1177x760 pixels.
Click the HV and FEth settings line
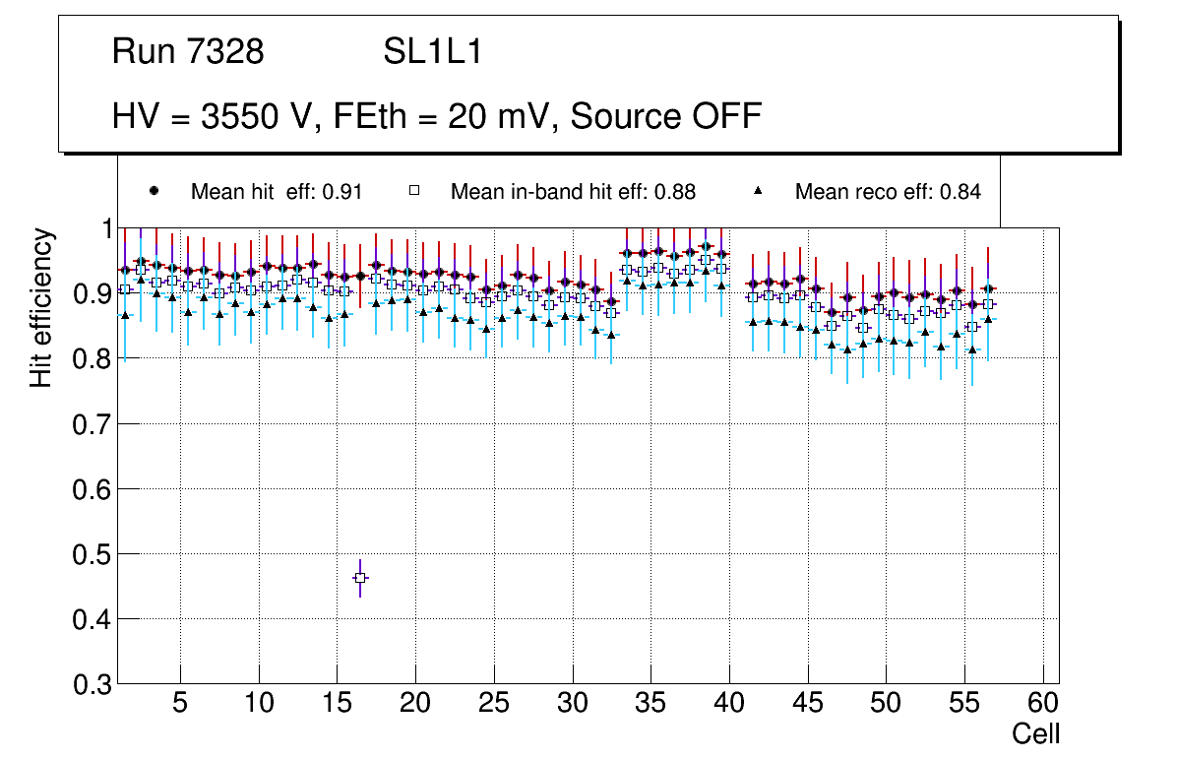(437, 116)
